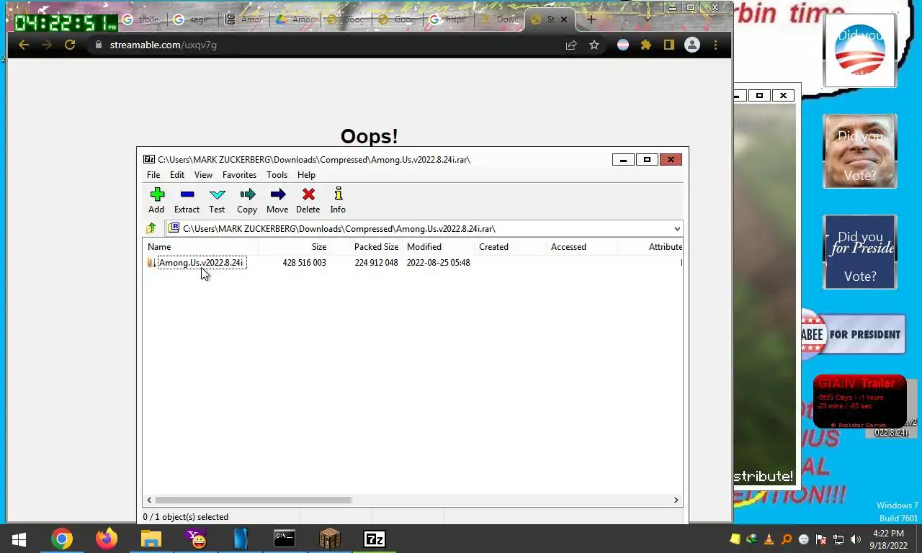Click the GTA:IV Trailer countdown gadget
Screen dimensions: 922x553
[859, 402]
